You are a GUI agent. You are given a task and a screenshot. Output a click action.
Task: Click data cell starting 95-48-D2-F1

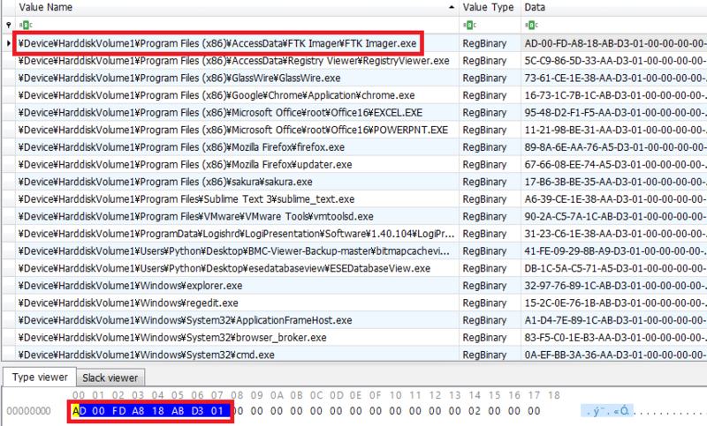click(x=614, y=113)
